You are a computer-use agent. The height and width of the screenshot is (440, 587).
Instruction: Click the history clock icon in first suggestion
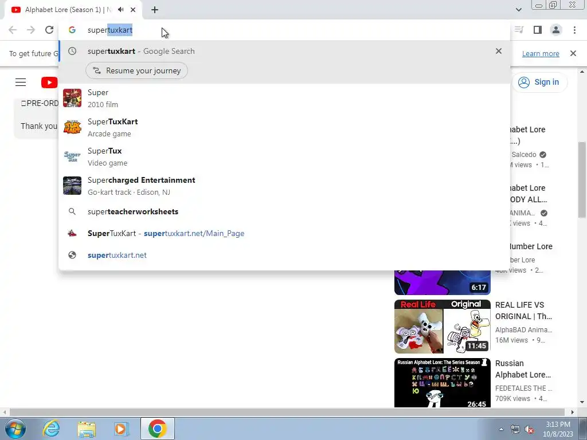point(72,51)
